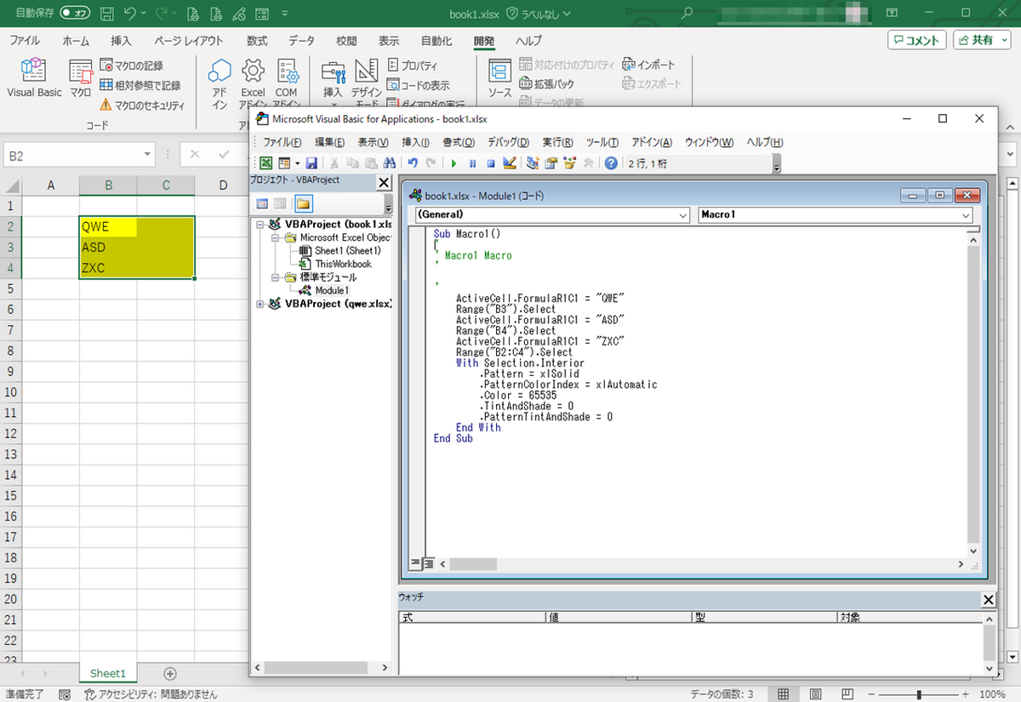Expand VBAProject (qwe.xlsx) tree node
1021x702 pixels.
click(260, 304)
